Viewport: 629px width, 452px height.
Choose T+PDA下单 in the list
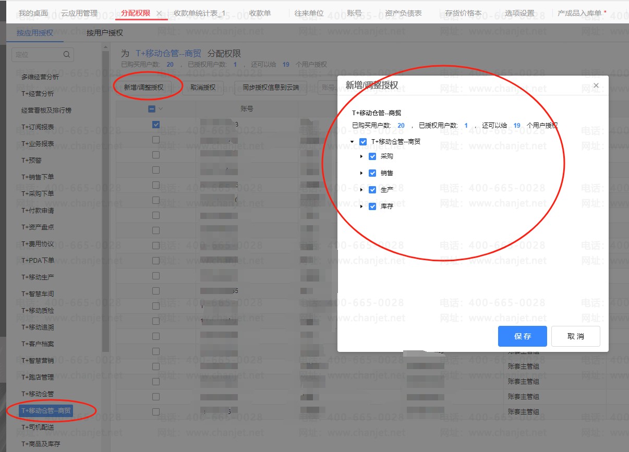(38, 261)
